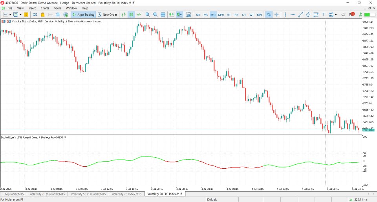Click the globe with plus icon

coord(66,15)
